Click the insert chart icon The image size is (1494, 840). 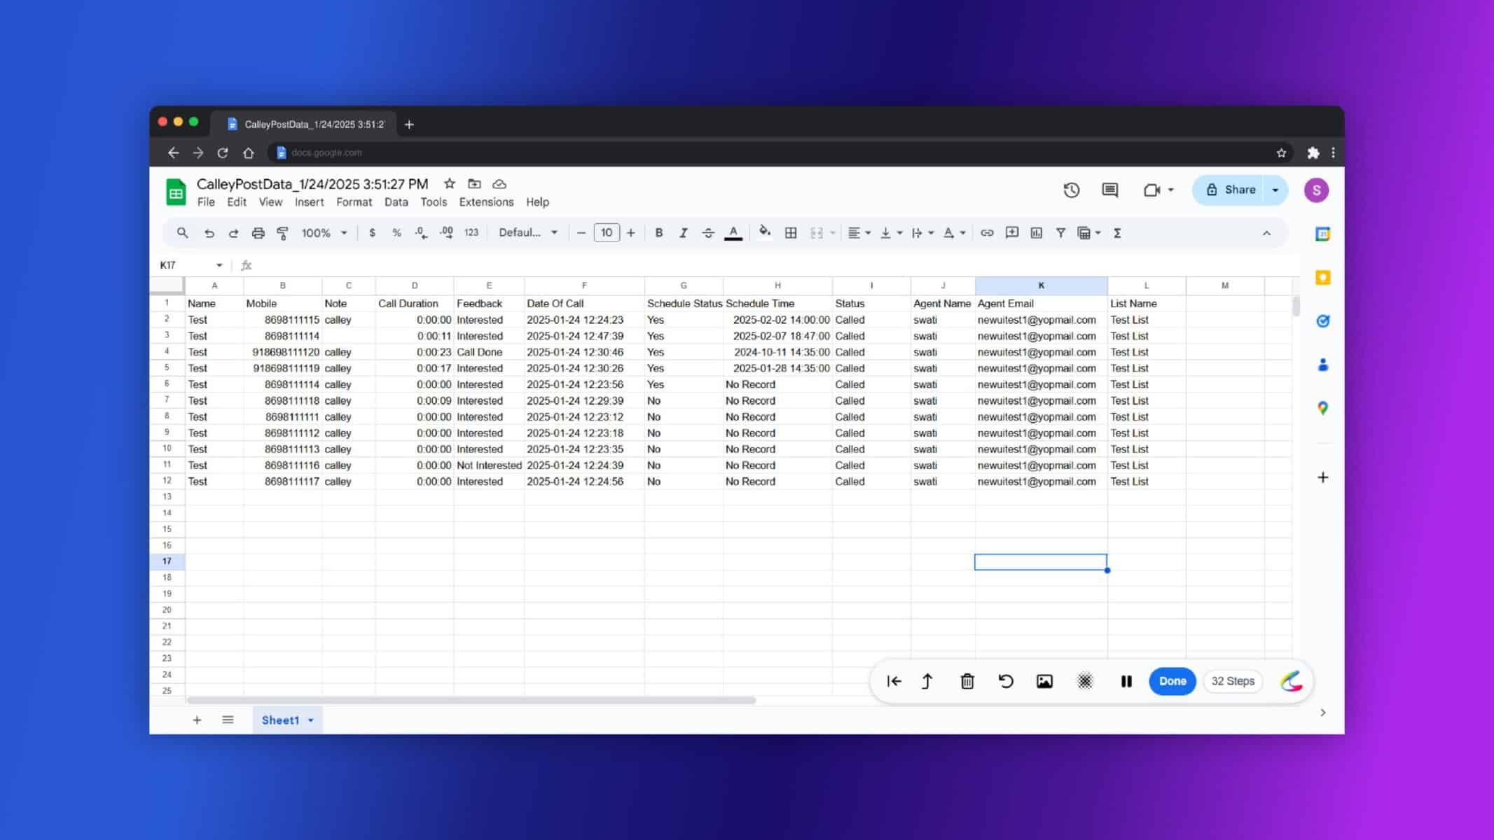pyautogui.click(x=1037, y=233)
